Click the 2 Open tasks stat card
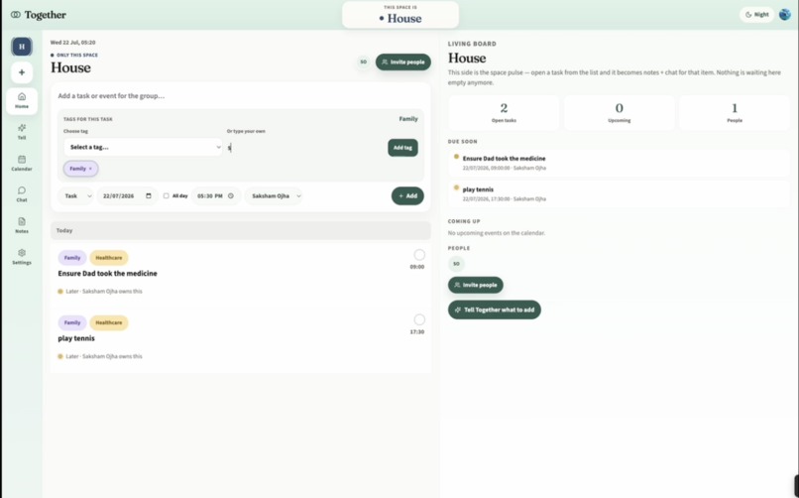This screenshot has height=498, width=799. [504, 113]
